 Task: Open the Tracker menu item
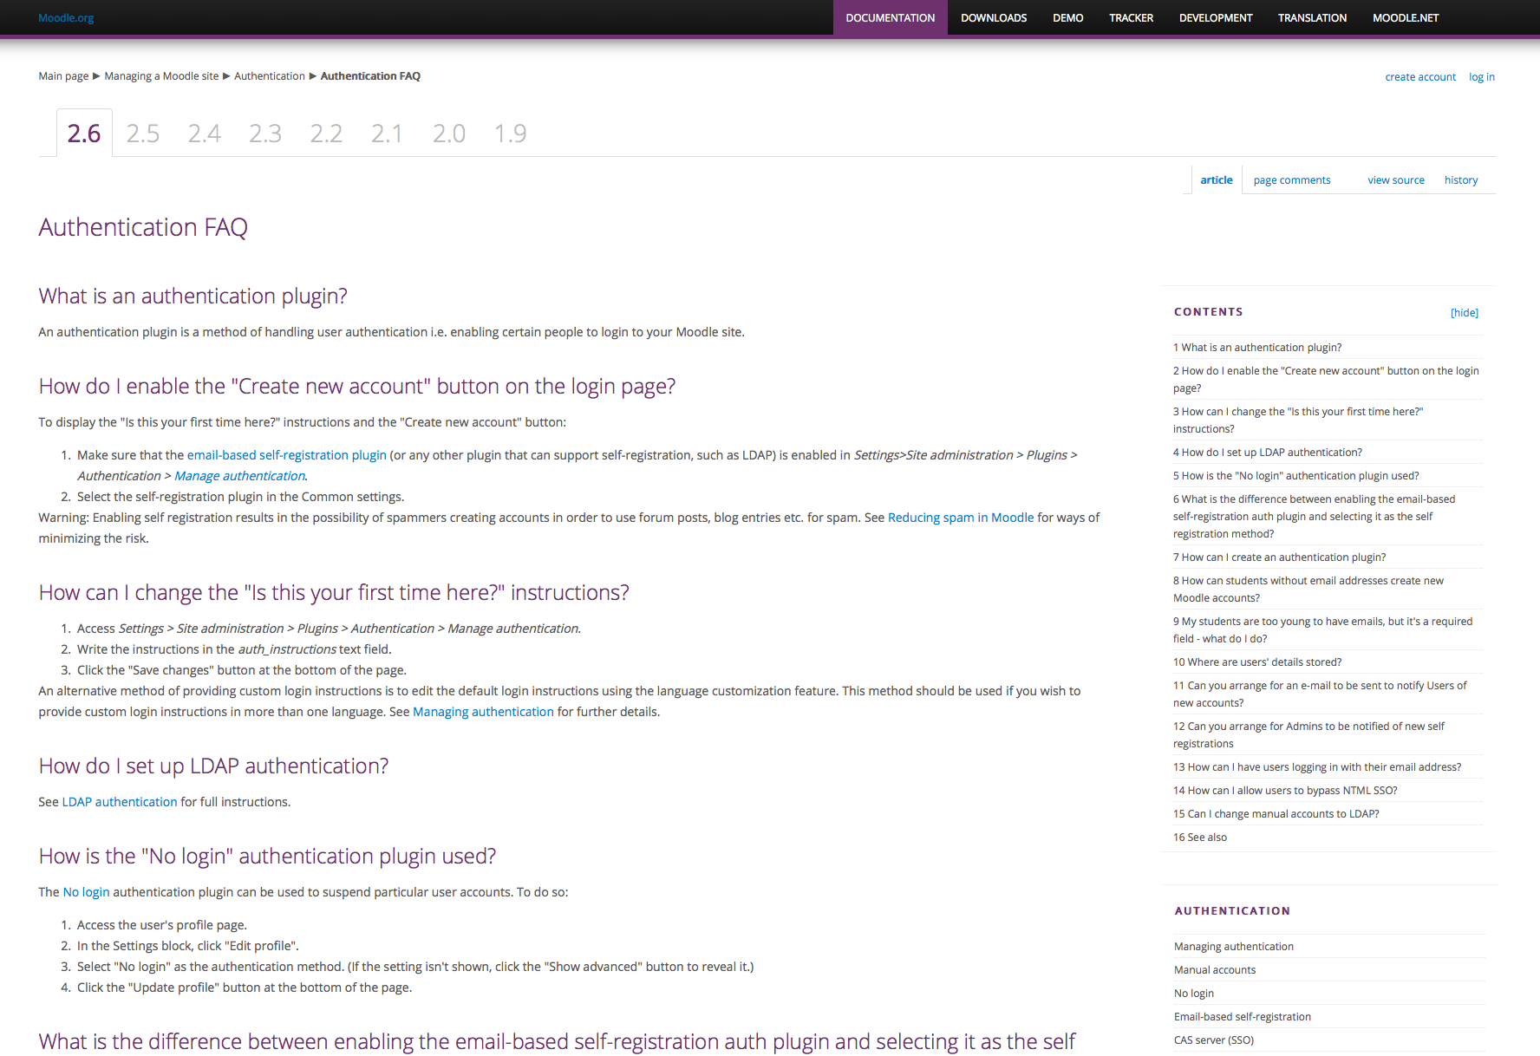1131,17
